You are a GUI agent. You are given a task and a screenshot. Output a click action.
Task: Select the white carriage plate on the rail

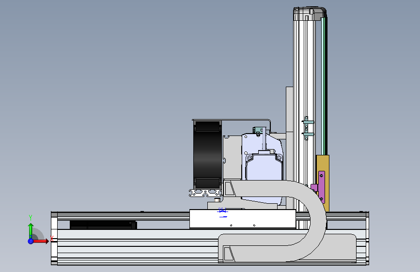(242, 219)
